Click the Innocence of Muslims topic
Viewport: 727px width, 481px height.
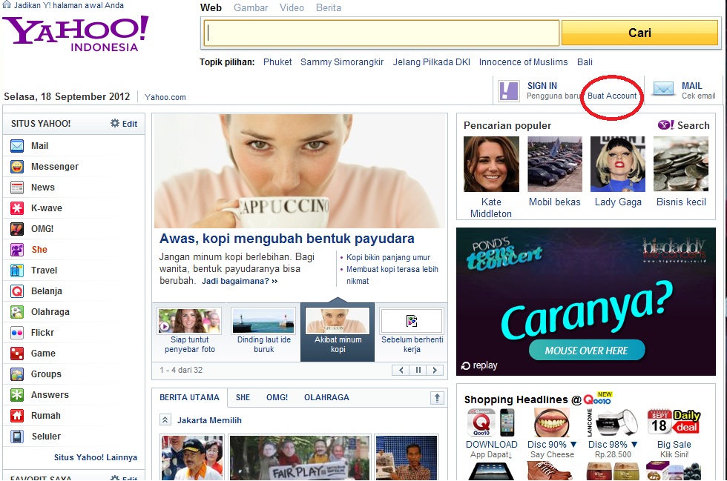(523, 62)
